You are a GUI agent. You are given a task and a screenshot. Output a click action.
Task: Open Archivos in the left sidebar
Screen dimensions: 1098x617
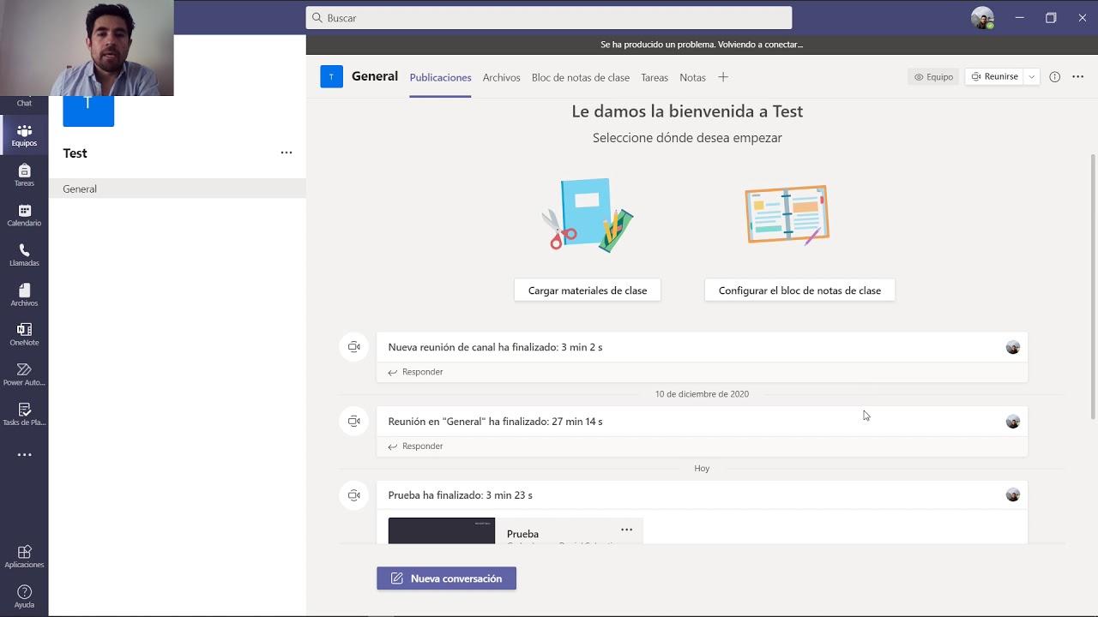(x=24, y=295)
